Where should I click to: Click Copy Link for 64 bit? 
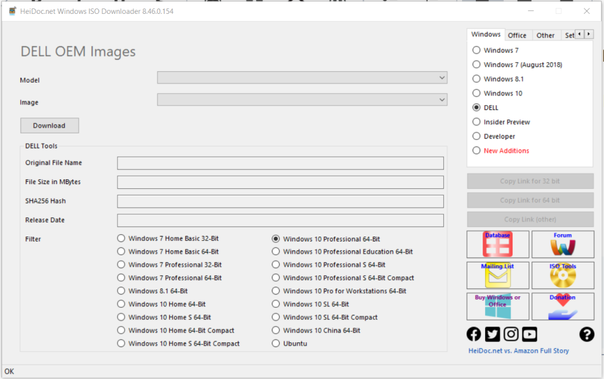(x=530, y=200)
